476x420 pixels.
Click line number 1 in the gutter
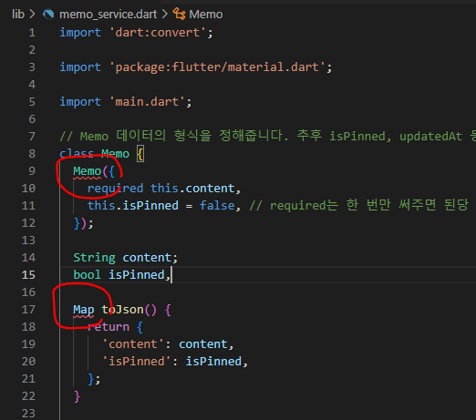32,33
